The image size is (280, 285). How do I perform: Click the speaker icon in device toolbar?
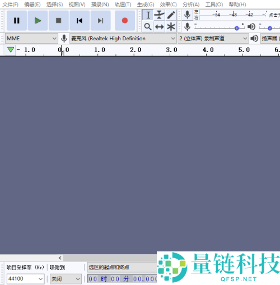point(254,39)
